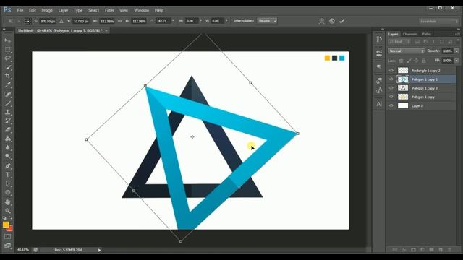
Task: Select the Eraser tool
Action: coord(8,130)
